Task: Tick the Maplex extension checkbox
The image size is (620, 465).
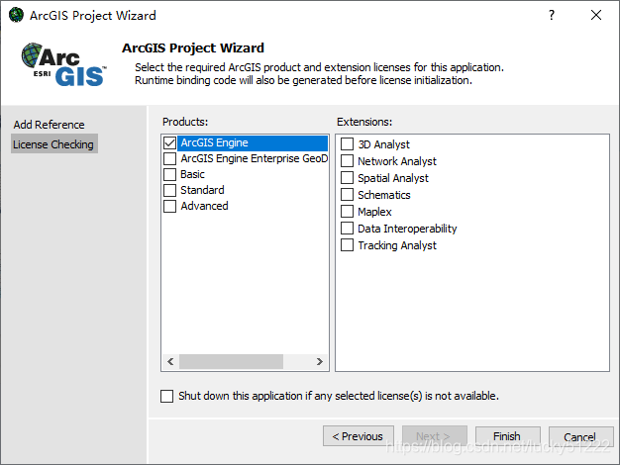Action: (348, 211)
